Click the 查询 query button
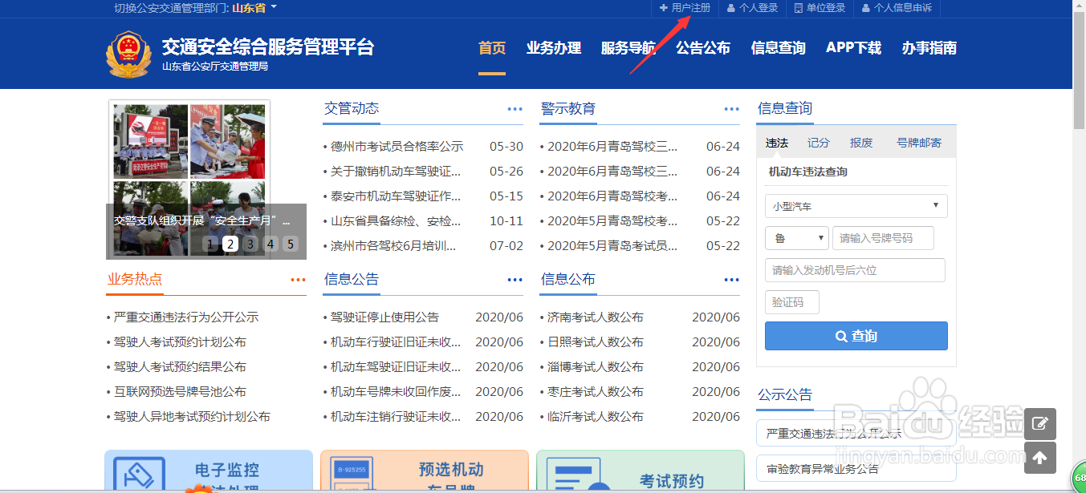1086x493 pixels. 856,336
